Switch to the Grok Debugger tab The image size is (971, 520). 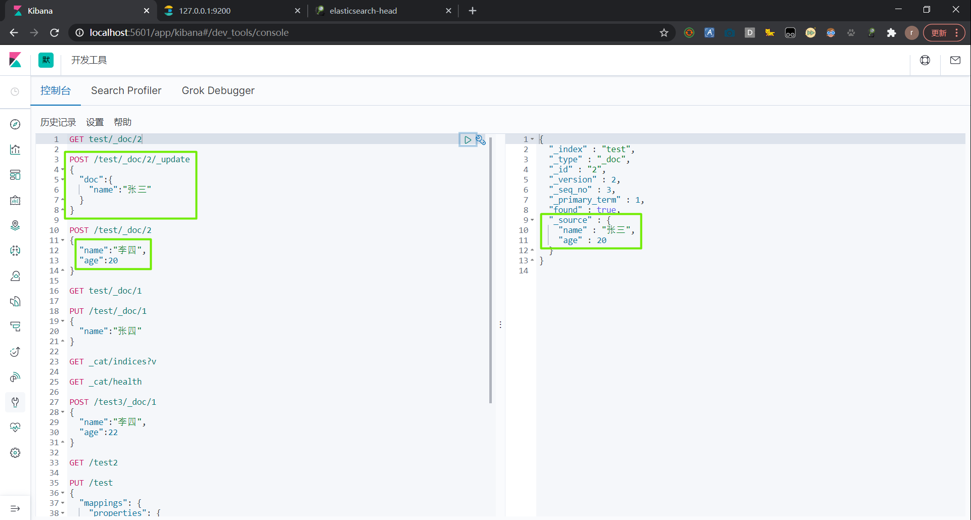(218, 90)
